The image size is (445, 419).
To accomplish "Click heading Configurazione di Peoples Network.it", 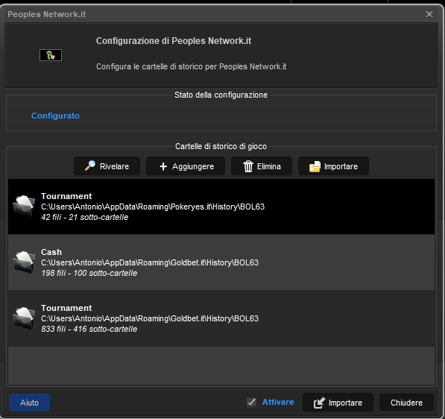I will [174, 41].
